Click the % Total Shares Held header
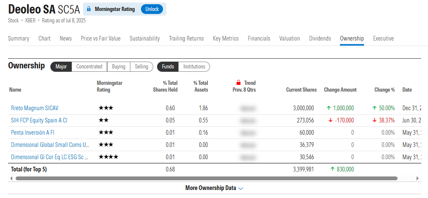 (165, 87)
